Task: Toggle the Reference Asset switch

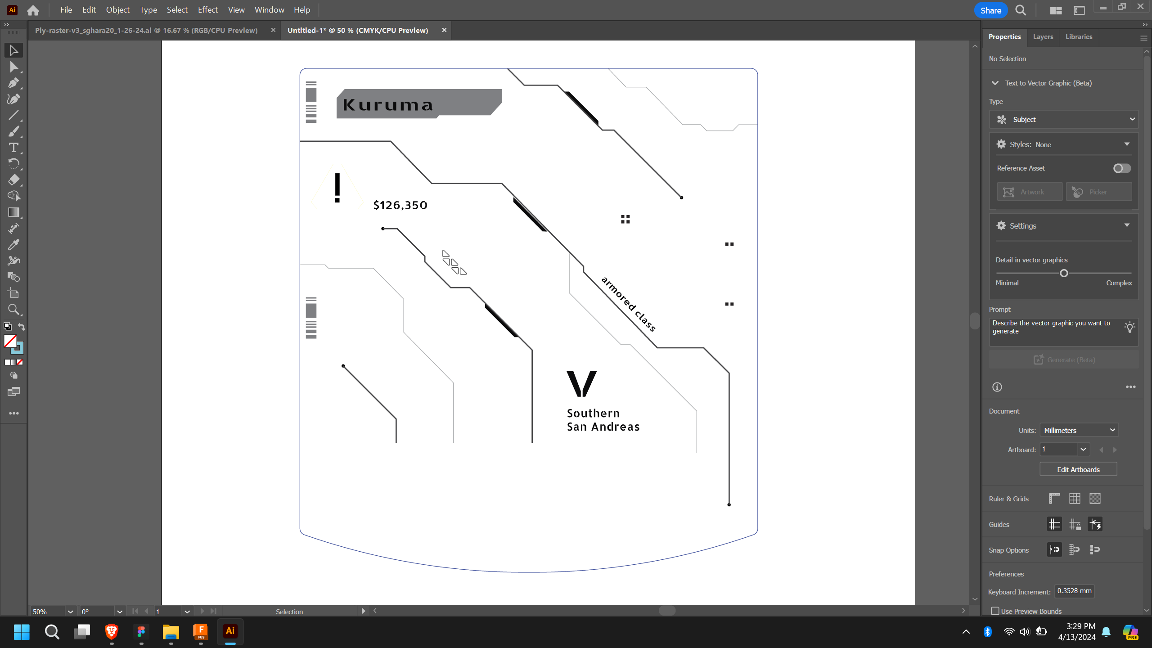Action: [1122, 168]
